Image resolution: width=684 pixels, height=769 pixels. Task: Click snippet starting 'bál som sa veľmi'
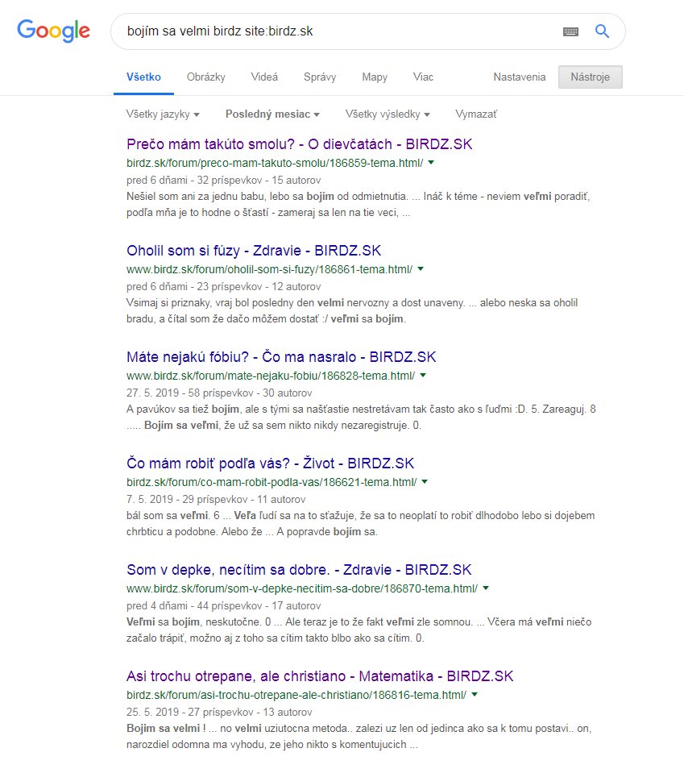tap(360, 524)
